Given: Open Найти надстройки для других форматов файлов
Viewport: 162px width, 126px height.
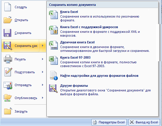Looking at the screenshot, I should (102, 76).
